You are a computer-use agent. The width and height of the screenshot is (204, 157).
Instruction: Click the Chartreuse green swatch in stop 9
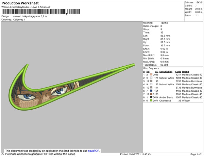coord(151,100)
